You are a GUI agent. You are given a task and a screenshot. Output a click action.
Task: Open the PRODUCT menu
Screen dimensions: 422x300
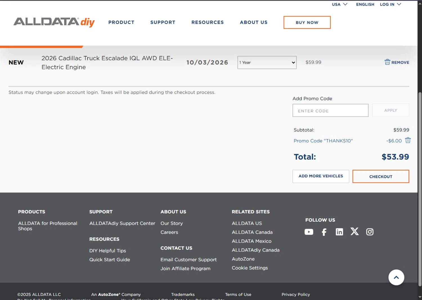click(121, 22)
